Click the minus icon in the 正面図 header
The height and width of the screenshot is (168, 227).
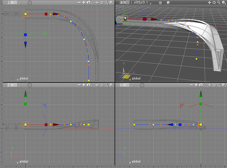pos(79,85)
